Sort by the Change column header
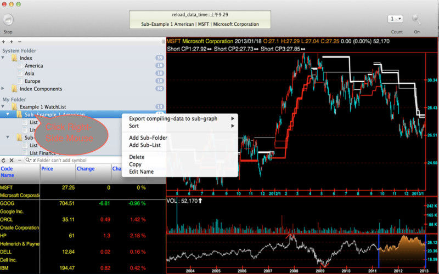This screenshot has width=439, height=274. tap(93, 174)
